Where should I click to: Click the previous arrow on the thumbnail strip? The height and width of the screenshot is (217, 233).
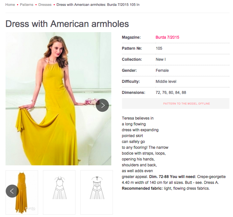[x=12, y=191]
